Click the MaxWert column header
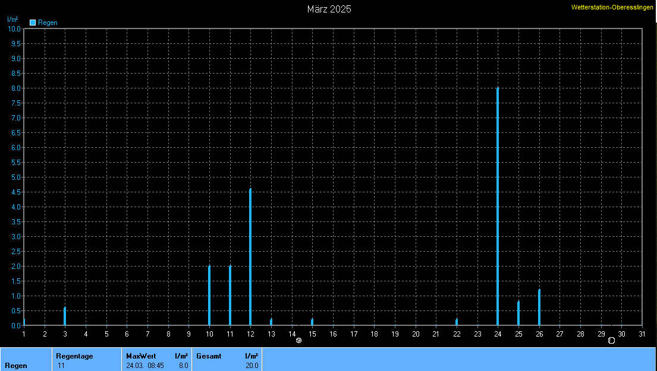 coord(141,356)
